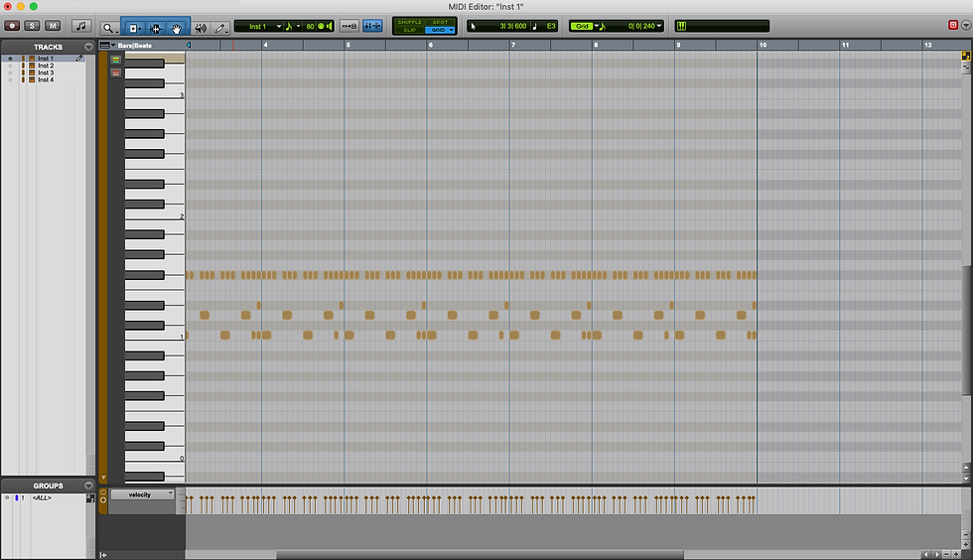Toggle Link Timeline and Edit Selection button
973x560 pixels.
pyautogui.click(x=349, y=26)
